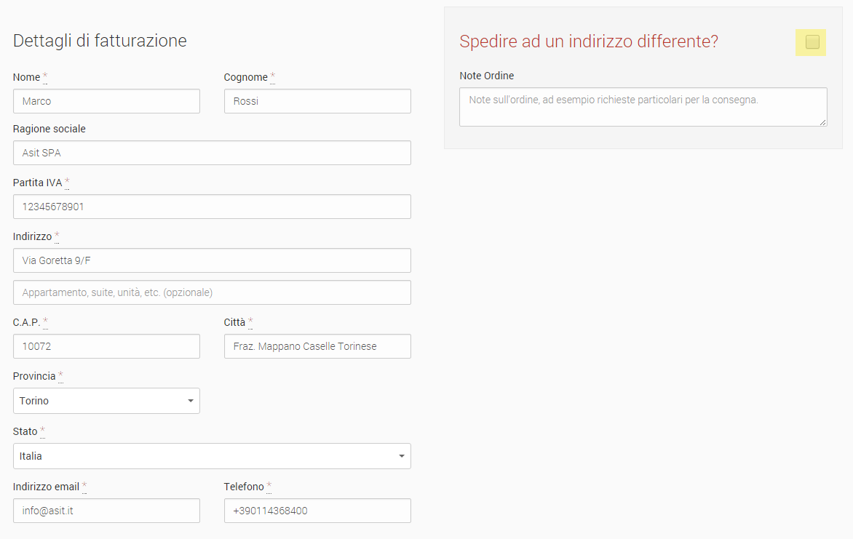Image resolution: width=853 pixels, height=539 pixels.
Task: Focus the Cognome field containing Rossi
Action: click(x=318, y=101)
